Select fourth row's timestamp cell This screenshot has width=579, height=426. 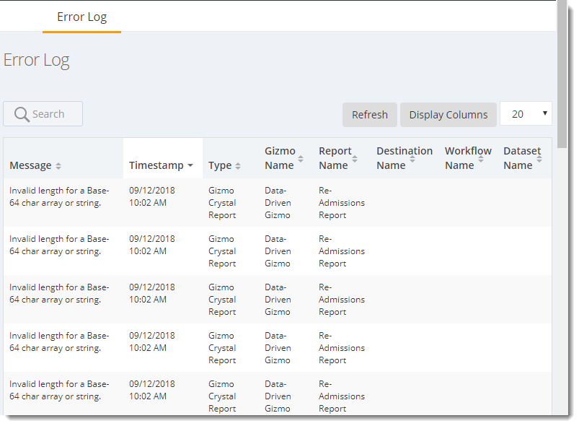[151, 342]
